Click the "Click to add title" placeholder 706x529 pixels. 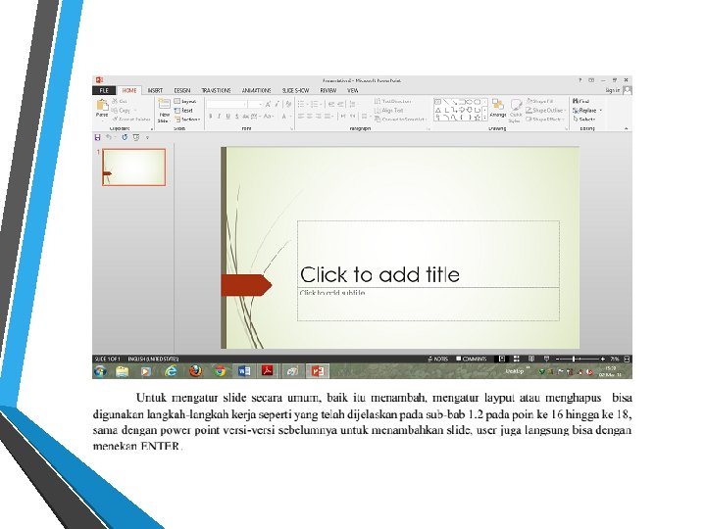point(429,254)
